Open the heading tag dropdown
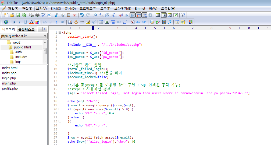Screen dimensions: 271x145 [x=63, y=22]
